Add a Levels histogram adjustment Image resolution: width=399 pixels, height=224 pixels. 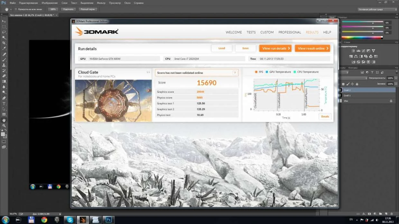pos(358,51)
